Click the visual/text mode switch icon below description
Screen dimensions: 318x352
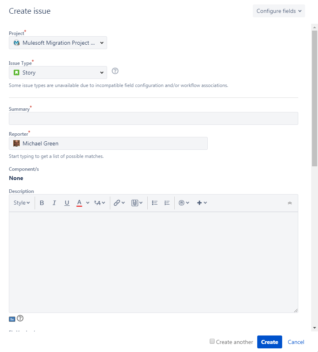(x=12, y=319)
